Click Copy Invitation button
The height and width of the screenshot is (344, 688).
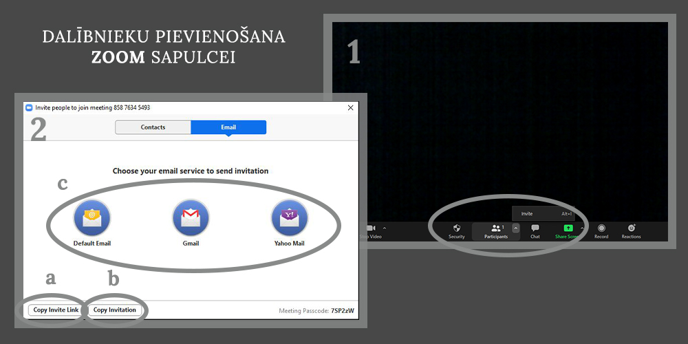click(114, 310)
